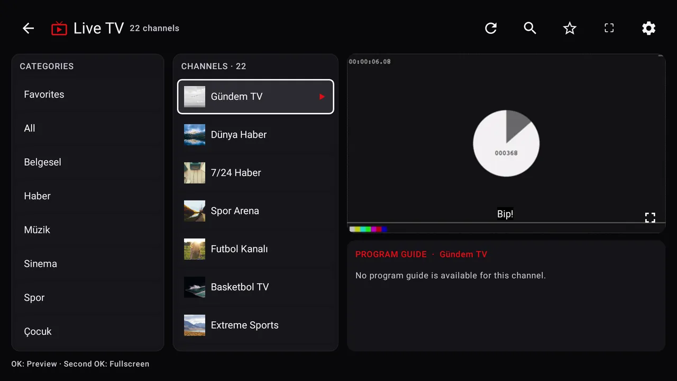Expand the video preview to fullscreen
The image size is (677, 381).
tap(650, 217)
